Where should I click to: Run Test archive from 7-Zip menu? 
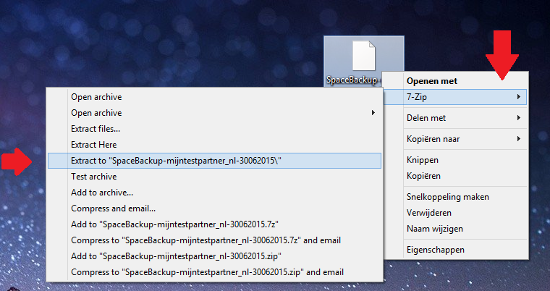tap(214, 177)
